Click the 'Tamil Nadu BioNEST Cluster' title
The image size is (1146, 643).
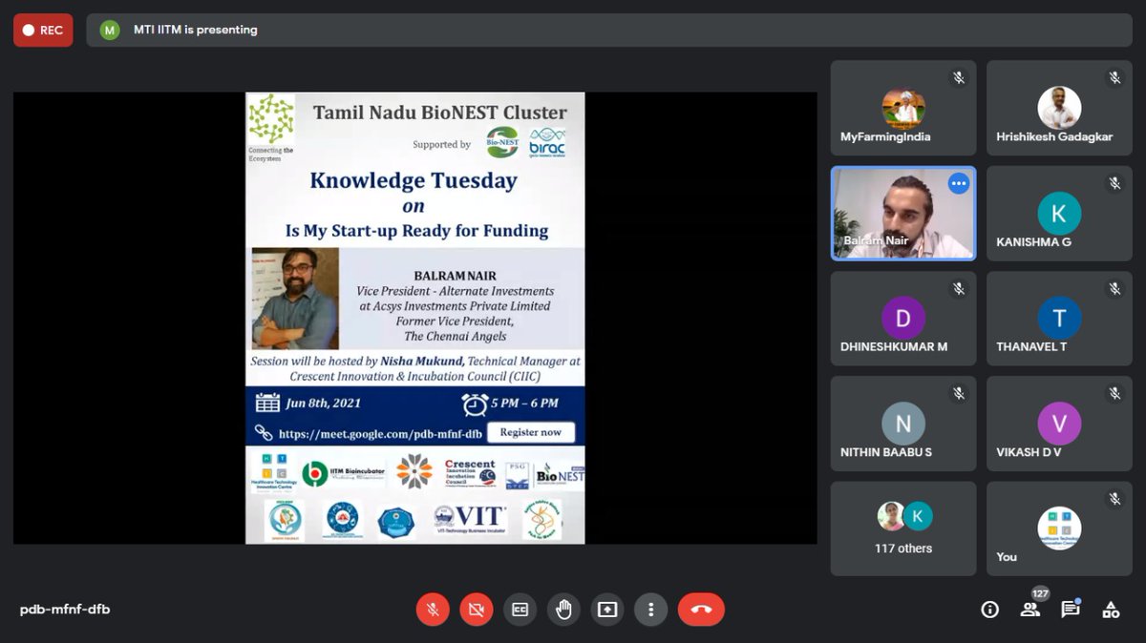[x=440, y=113]
